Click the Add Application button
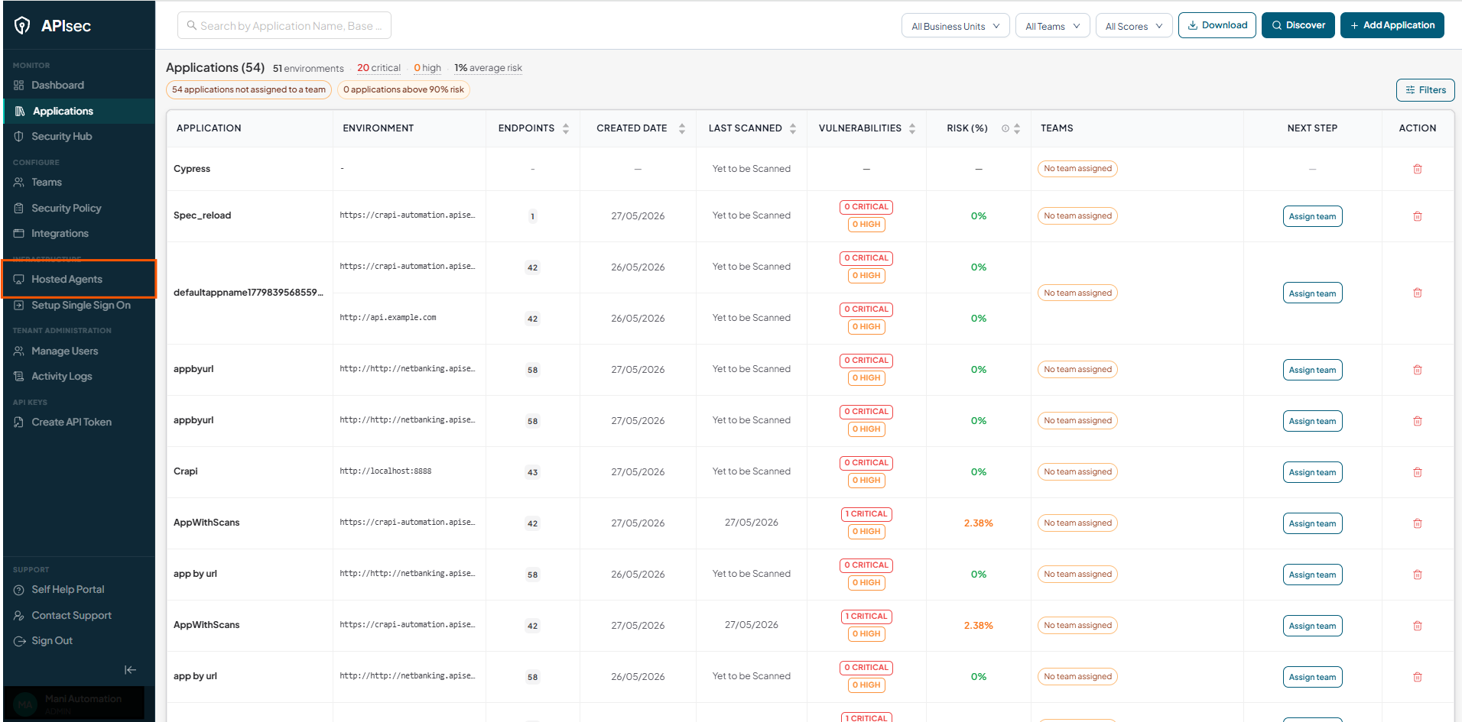Viewport: 1462px width, 722px height. point(1392,25)
